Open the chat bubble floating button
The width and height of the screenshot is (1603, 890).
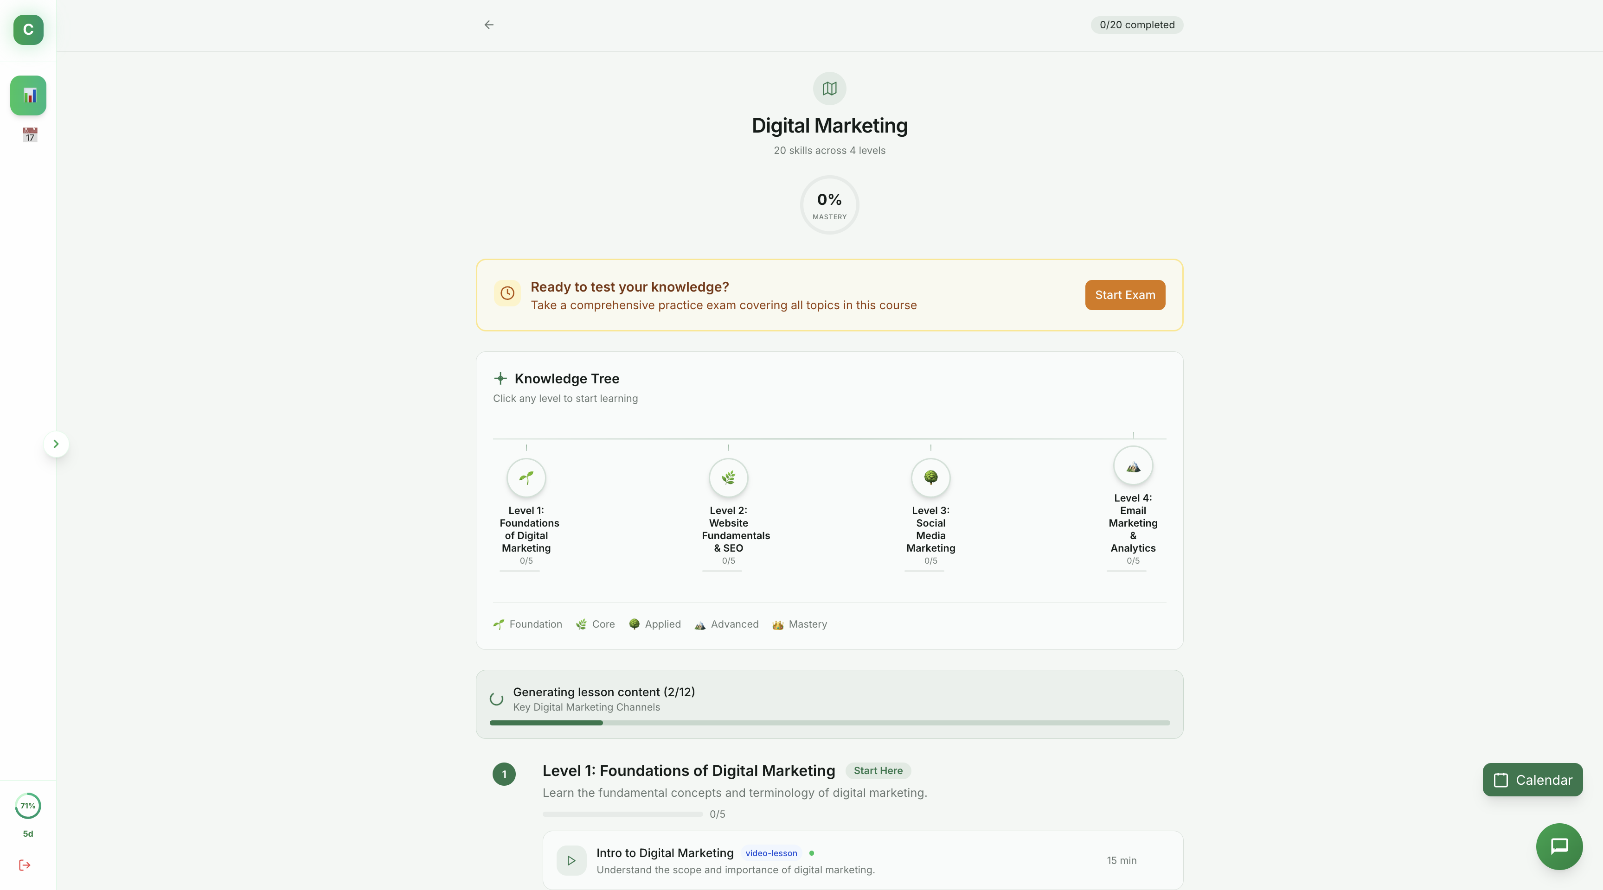point(1559,846)
